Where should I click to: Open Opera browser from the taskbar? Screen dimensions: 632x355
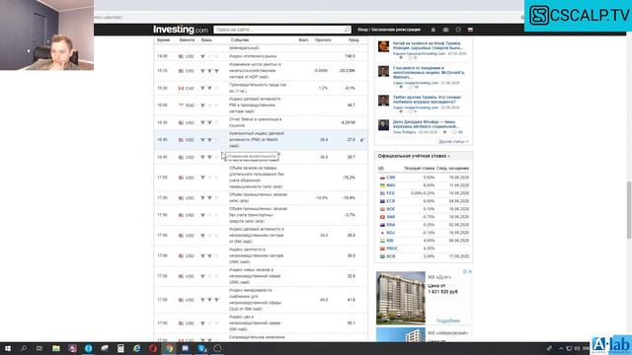click(x=153, y=348)
